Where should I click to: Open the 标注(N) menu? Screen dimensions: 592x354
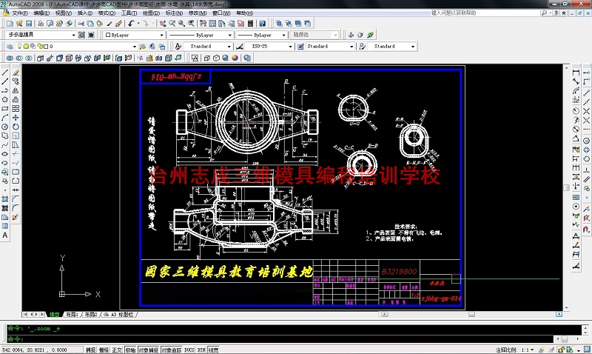(x=175, y=13)
